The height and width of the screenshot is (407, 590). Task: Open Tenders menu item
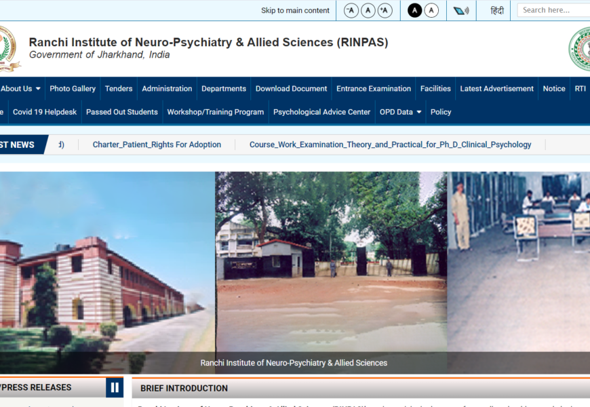click(x=119, y=88)
